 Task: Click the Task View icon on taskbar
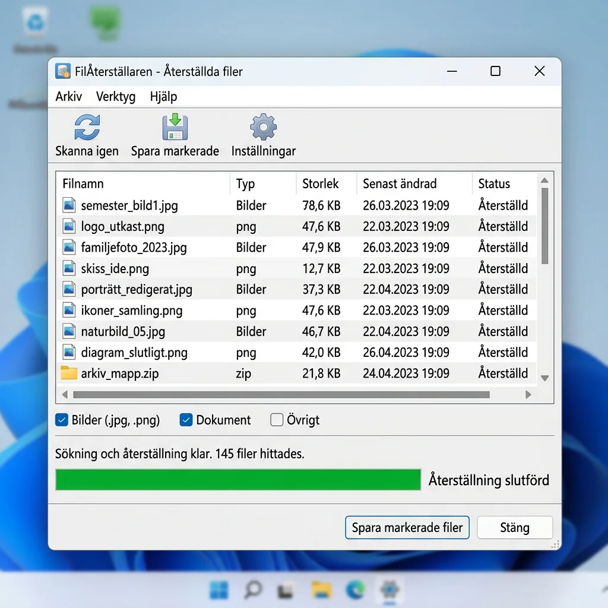pyautogui.click(x=286, y=591)
